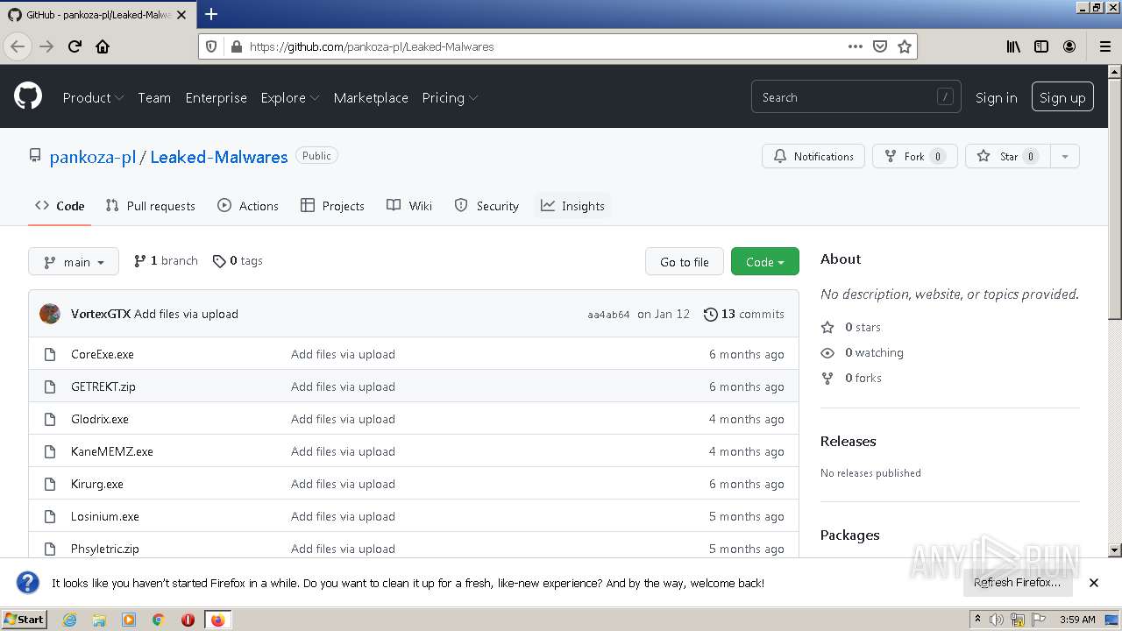
Task: Click the Team nav link
Action: coord(154,97)
